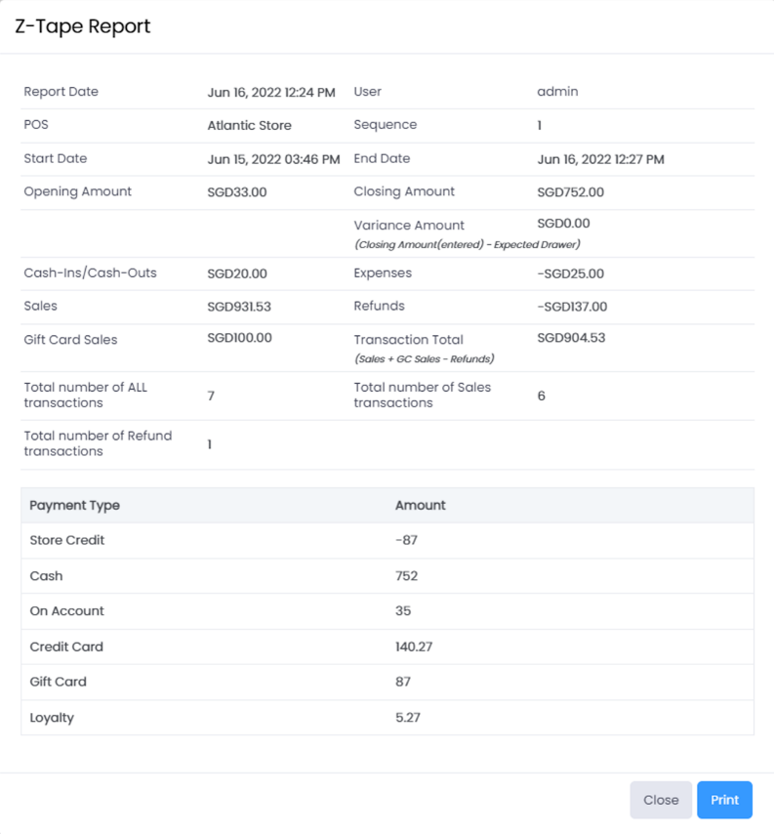Screen dimensions: 775x834
Task: Click the Gift Card payment row
Action: [x=59, y=682]
